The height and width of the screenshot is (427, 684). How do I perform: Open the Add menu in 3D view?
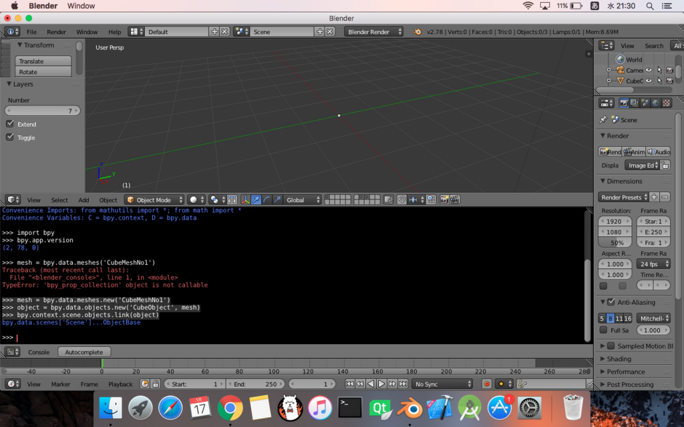(83, 199)
